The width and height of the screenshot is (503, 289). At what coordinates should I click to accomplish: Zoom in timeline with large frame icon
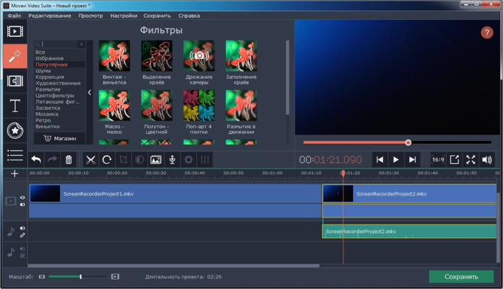click(115, 276)
